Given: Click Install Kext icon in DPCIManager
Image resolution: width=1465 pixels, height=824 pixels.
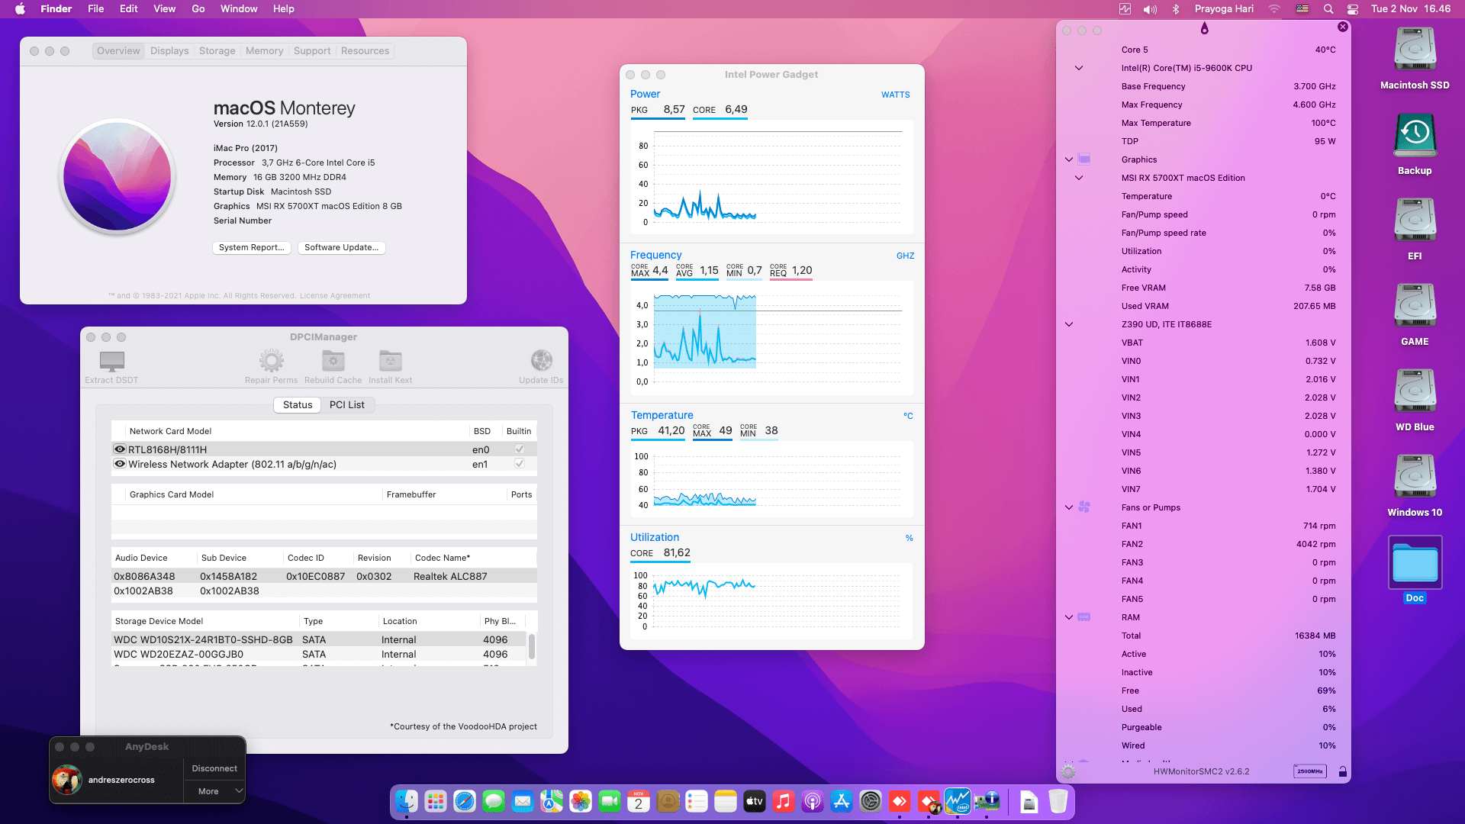Looking at the screenshot, I should coord(390,360).
